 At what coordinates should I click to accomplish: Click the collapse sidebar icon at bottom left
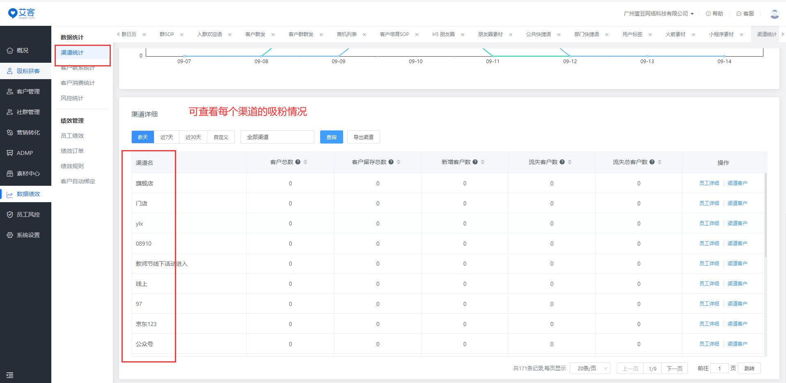10,375
